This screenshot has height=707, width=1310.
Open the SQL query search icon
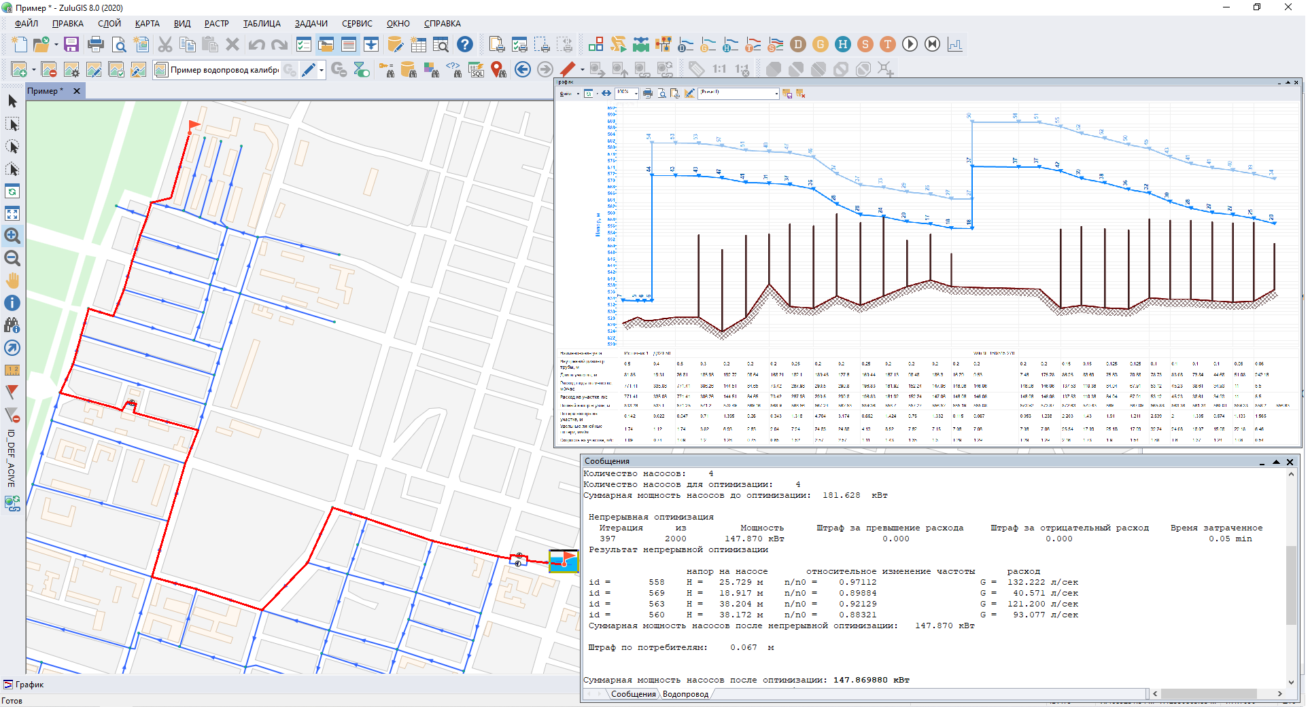477,70
